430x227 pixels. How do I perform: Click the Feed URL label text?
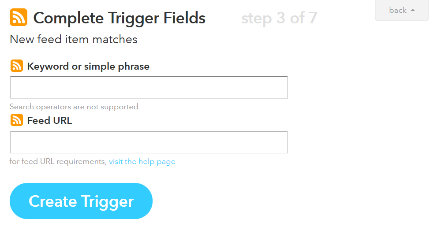[49, 121]
